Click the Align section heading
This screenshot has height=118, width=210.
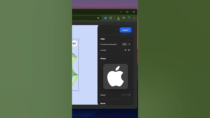(103, 39)
